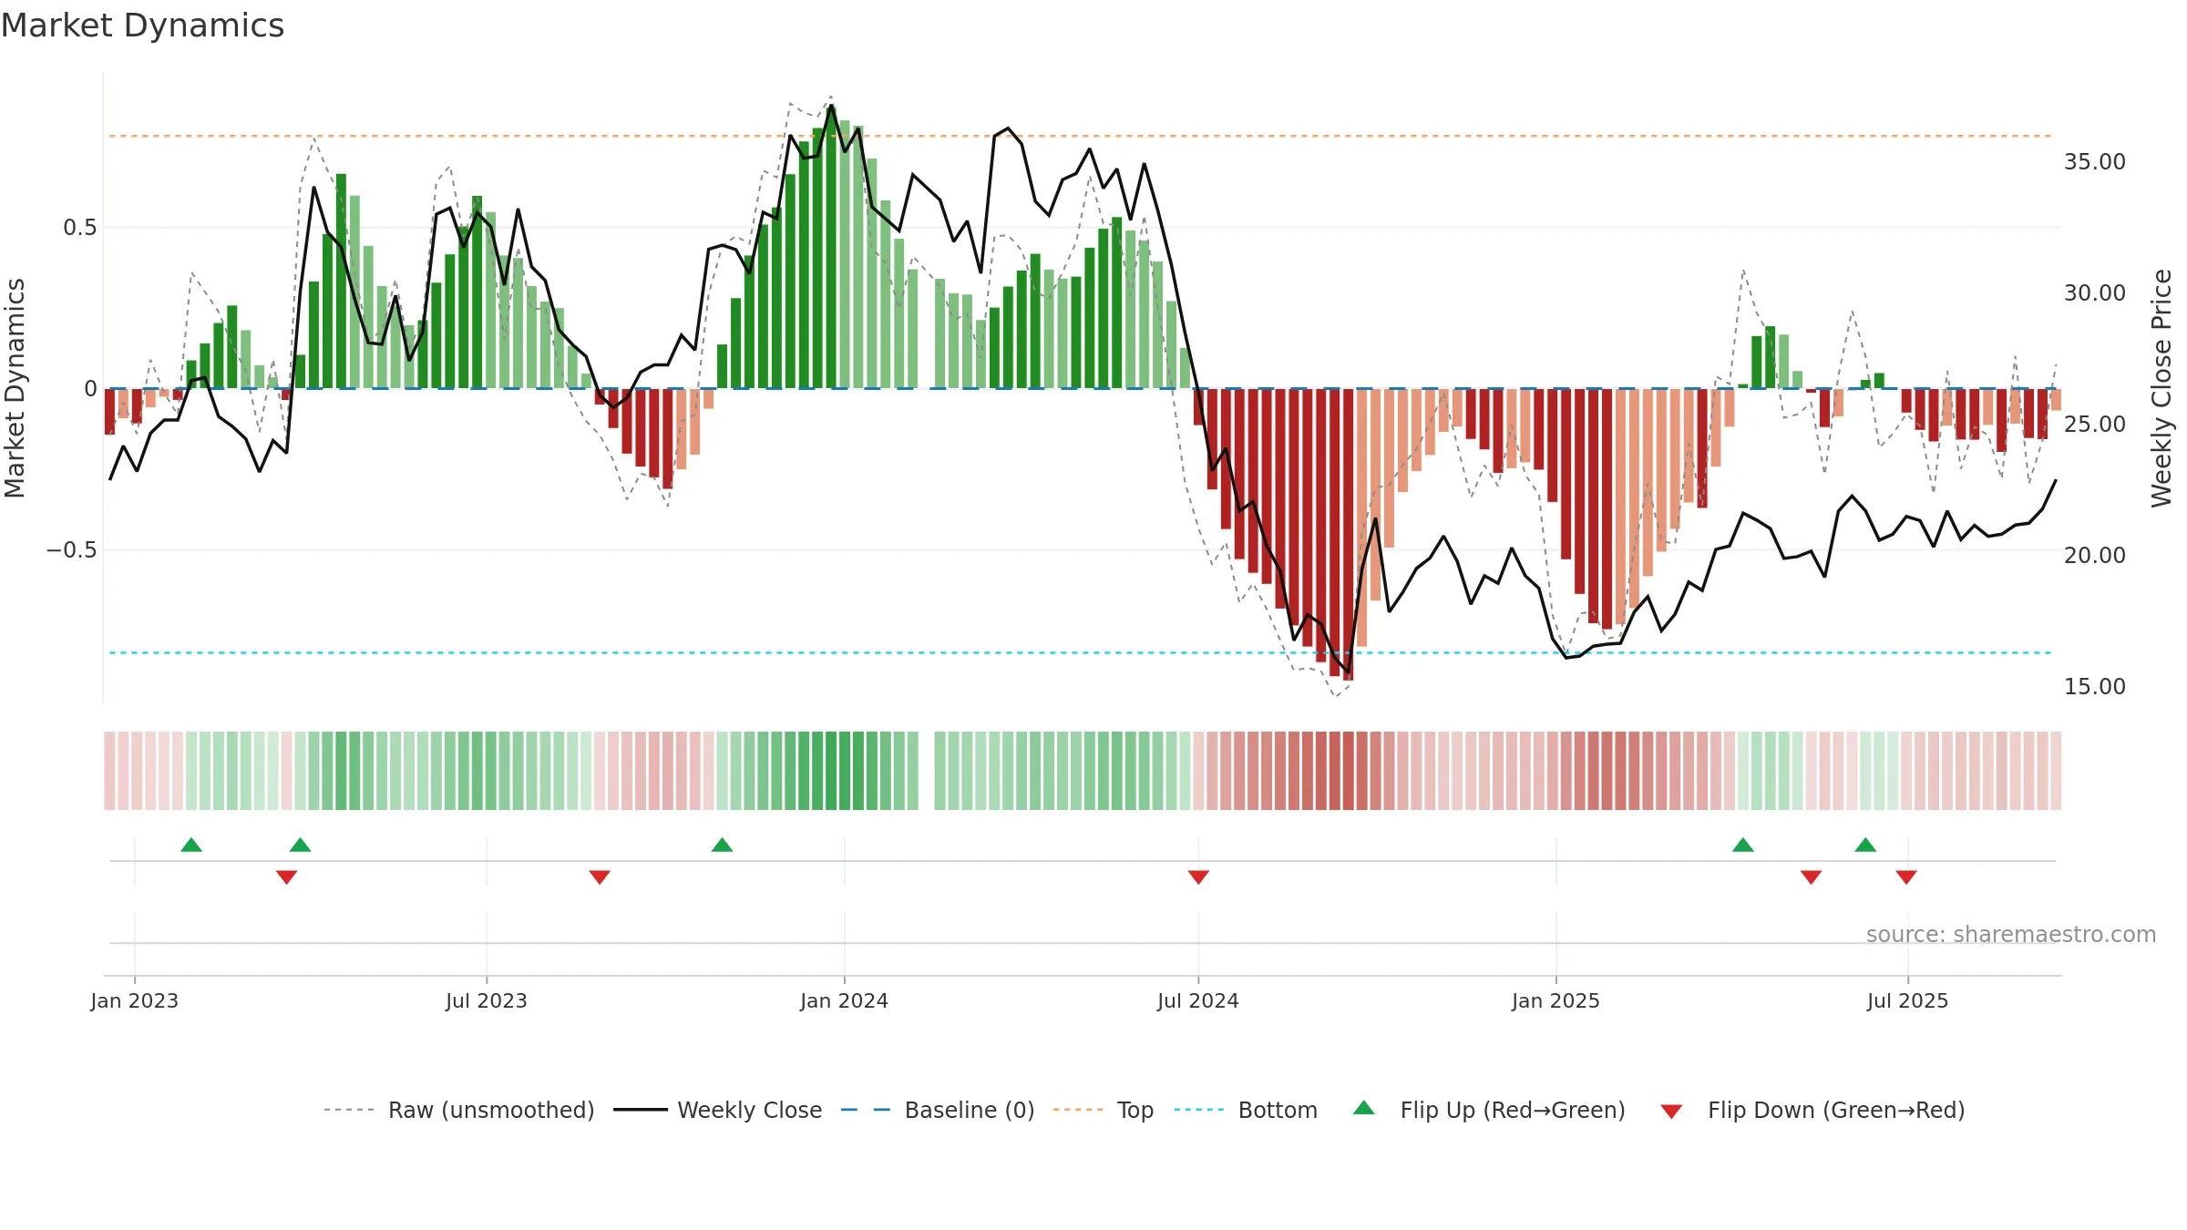2187x1230 pixels.
Task: Click the Jan 2024 axis label
Action: click(844, 1000)
